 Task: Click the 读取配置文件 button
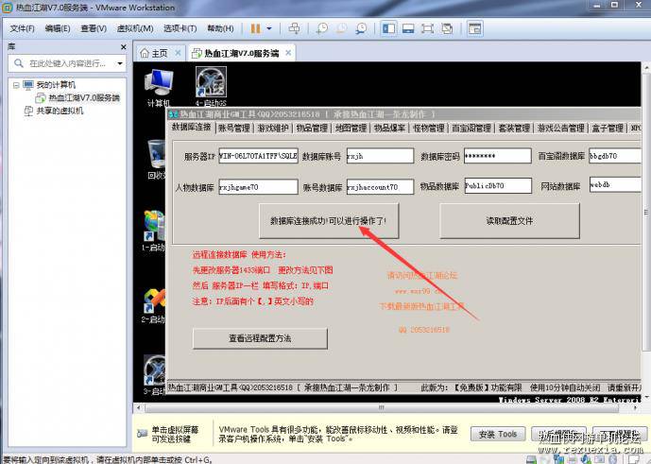[x=509, y=220]
